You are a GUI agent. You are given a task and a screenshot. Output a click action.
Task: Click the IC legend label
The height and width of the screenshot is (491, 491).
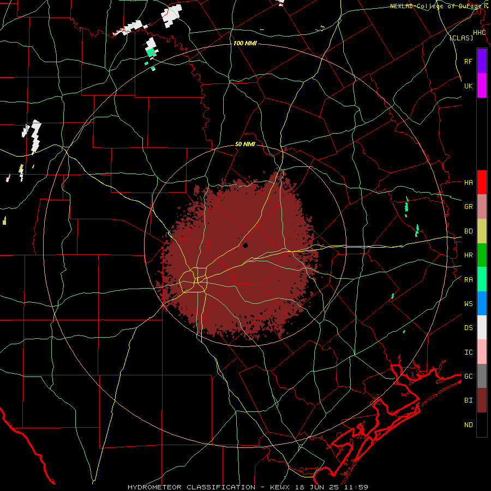coord(468,352)
